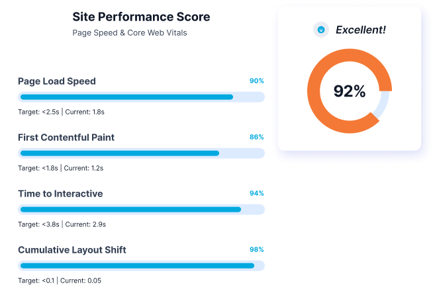Click the 98% value for Cumulative Layout Shift

(x=256, y=249)
